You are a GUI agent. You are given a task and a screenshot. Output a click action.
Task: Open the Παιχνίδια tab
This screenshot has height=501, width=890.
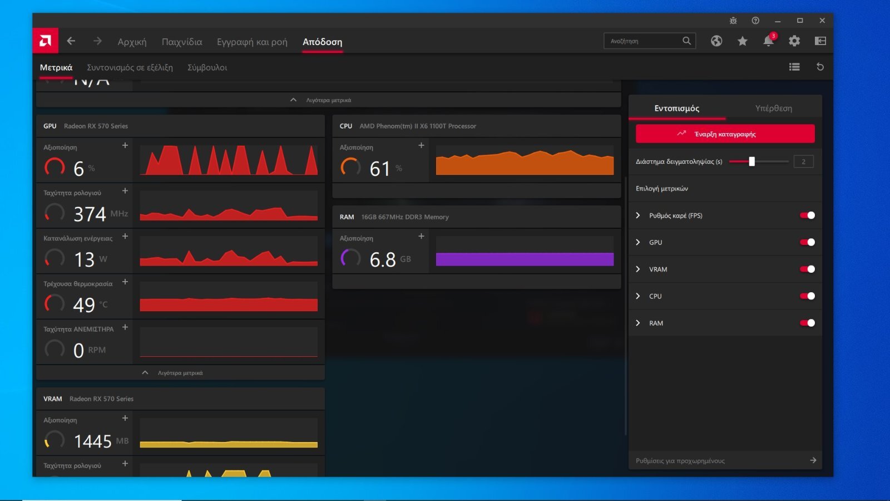coord(182,42)
